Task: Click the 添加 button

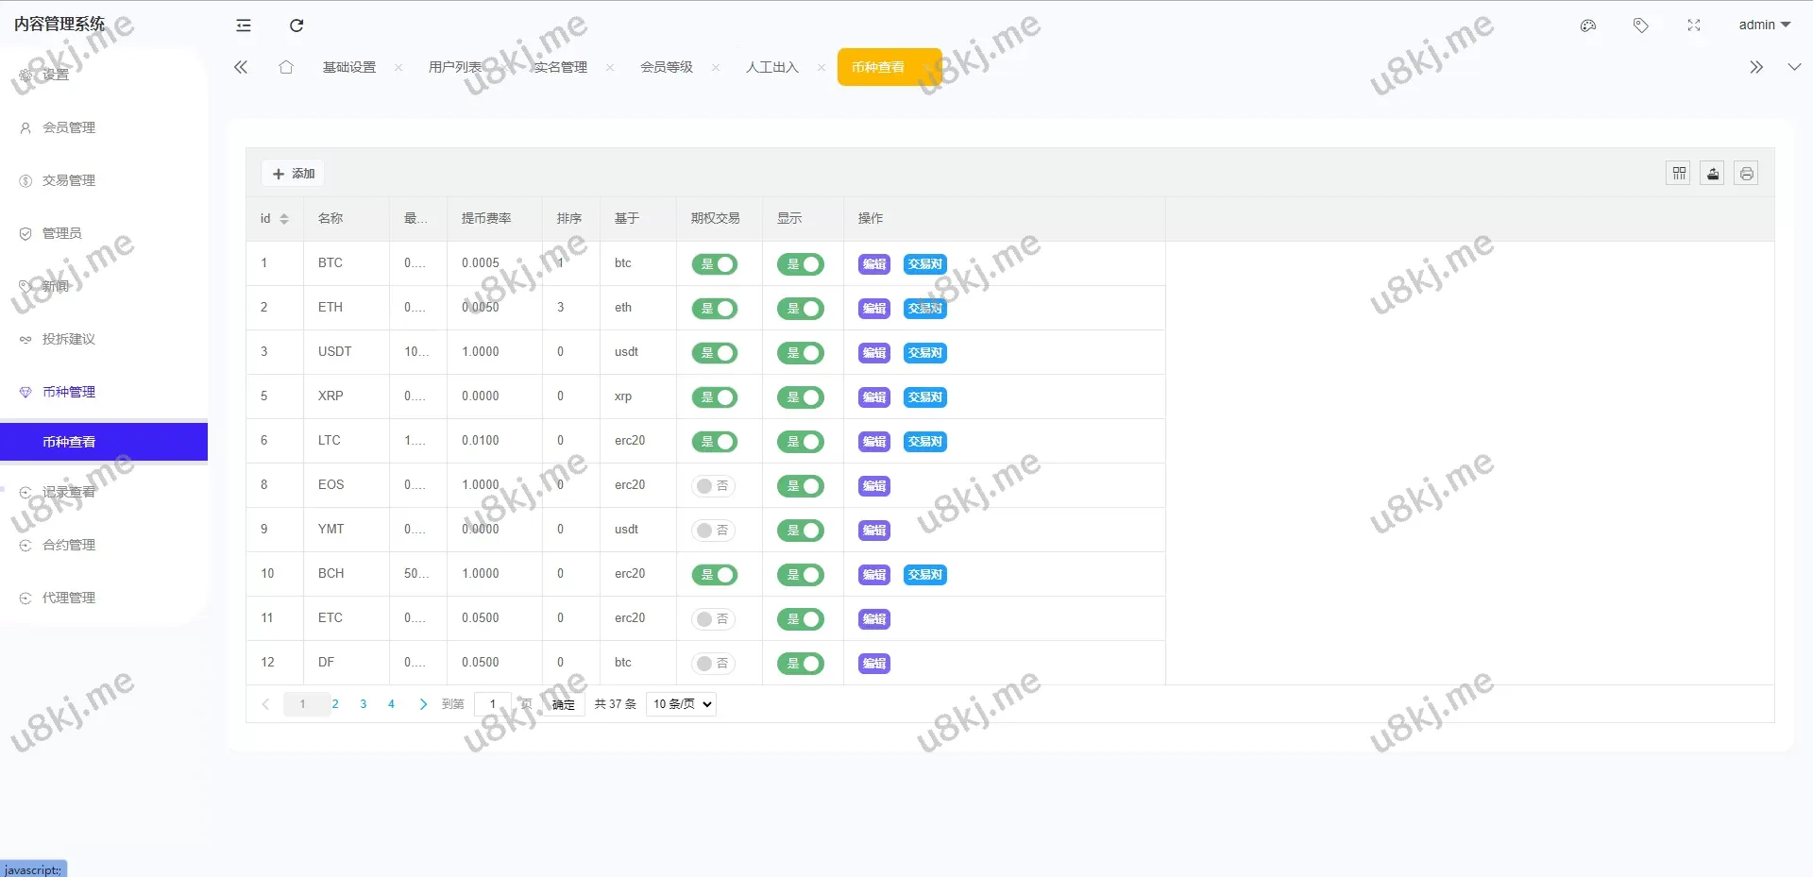Action: [294, 174]
